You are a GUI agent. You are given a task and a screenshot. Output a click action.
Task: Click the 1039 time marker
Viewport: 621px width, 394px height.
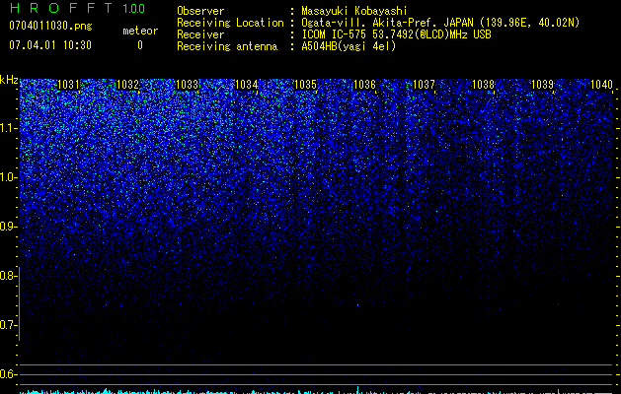(543, 85)
